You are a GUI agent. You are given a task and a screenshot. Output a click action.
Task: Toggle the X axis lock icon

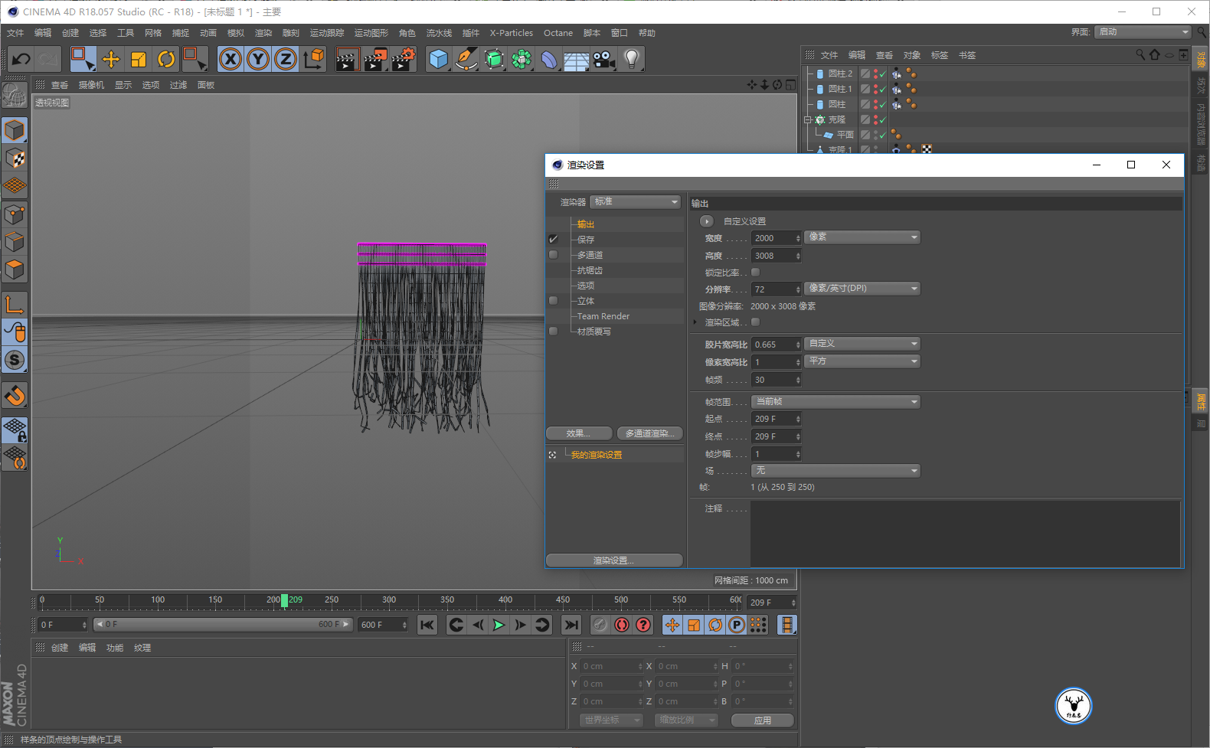(231, 59)
